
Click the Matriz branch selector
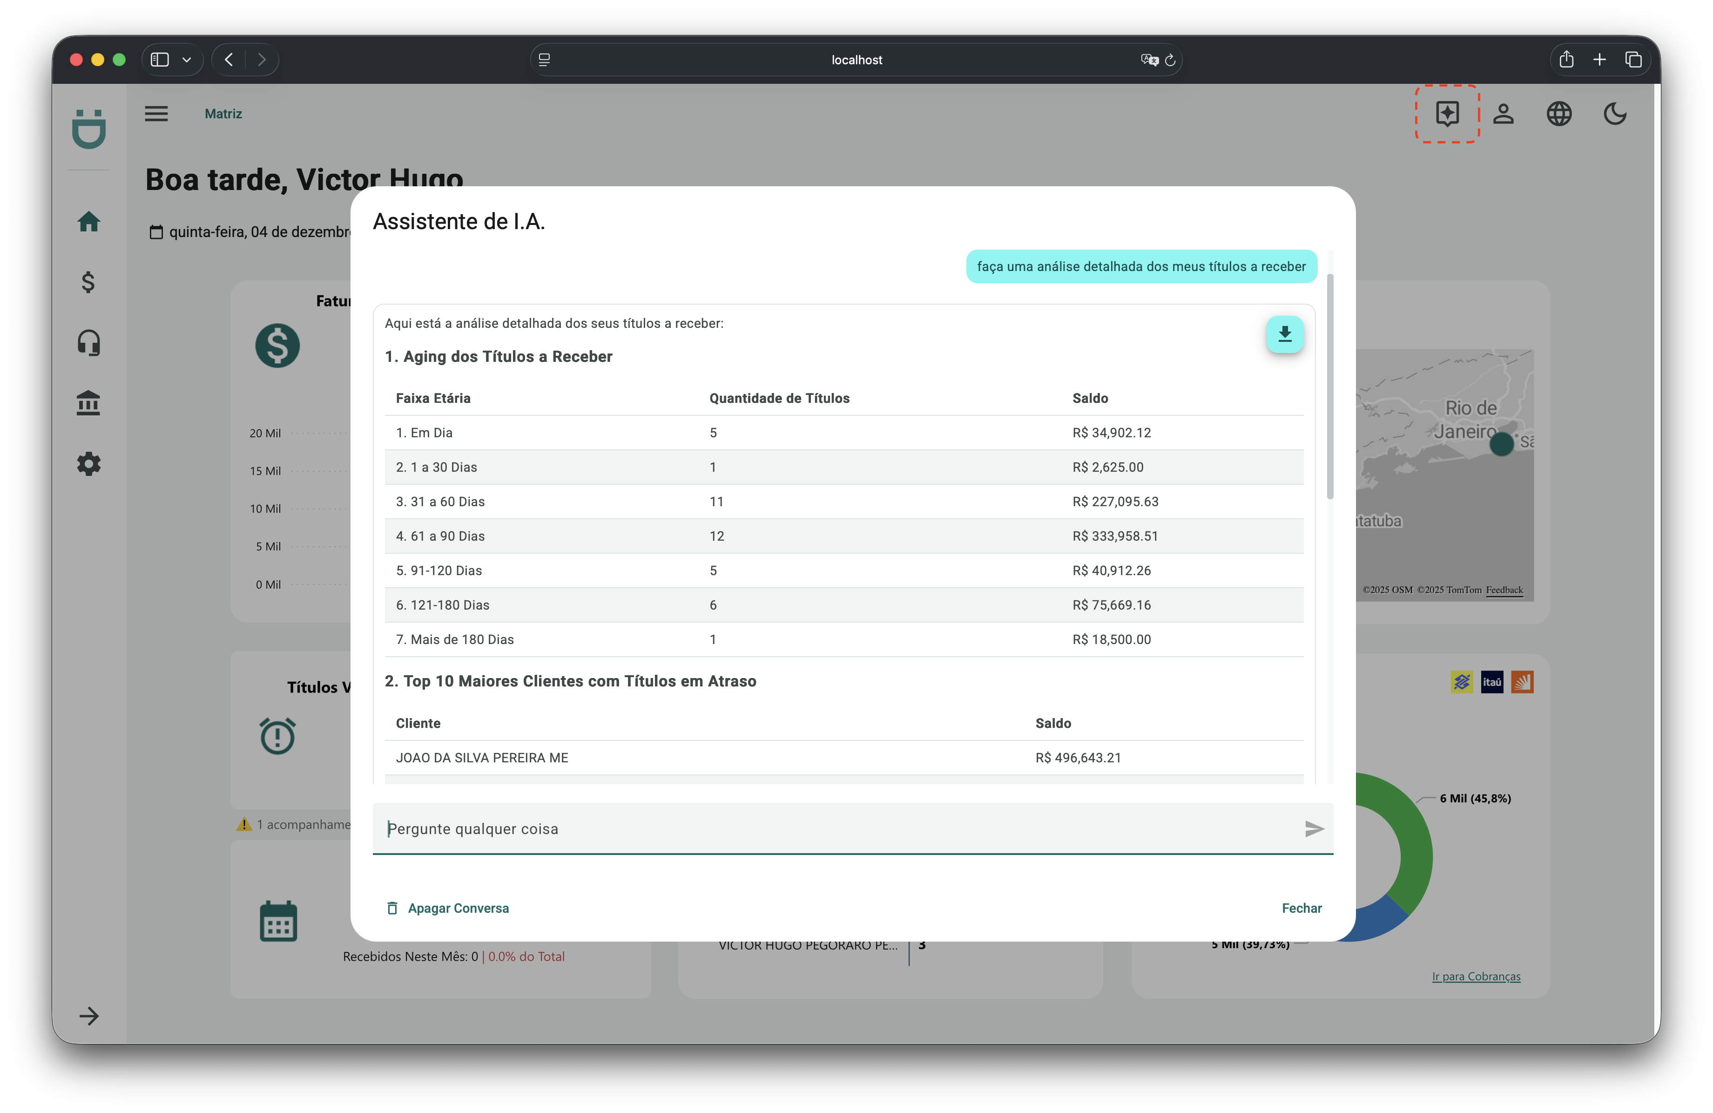[x=223, y=114]
